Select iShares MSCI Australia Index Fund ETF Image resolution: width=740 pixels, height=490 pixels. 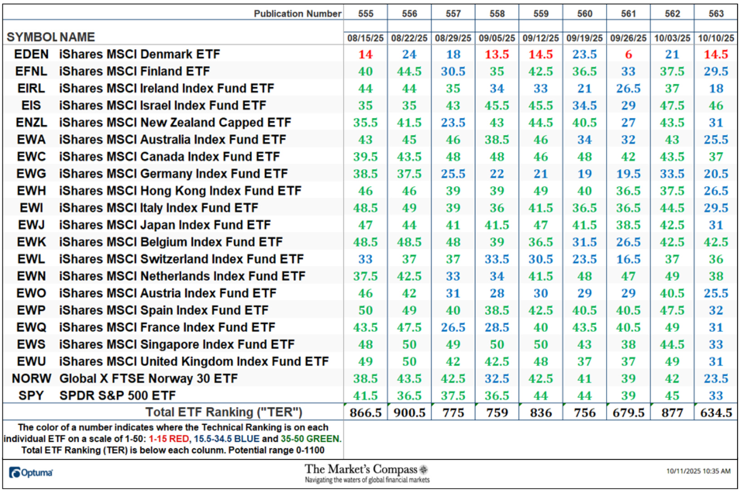coord(173,139)
